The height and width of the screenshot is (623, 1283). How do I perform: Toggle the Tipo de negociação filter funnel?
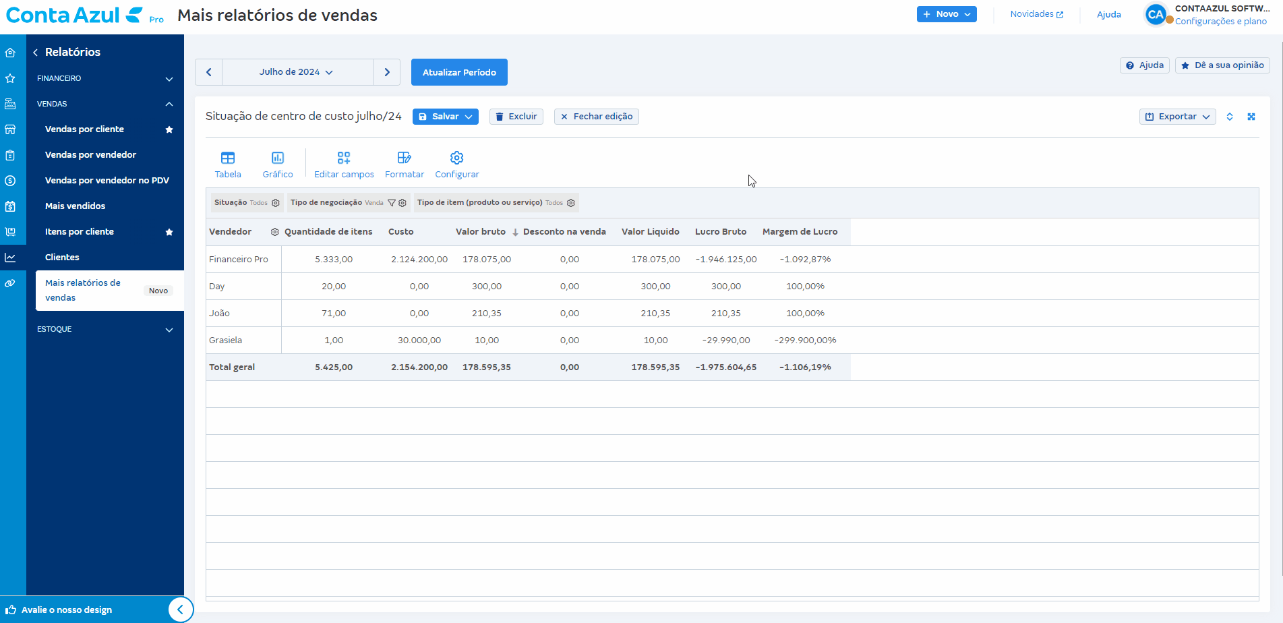point(392,203)
